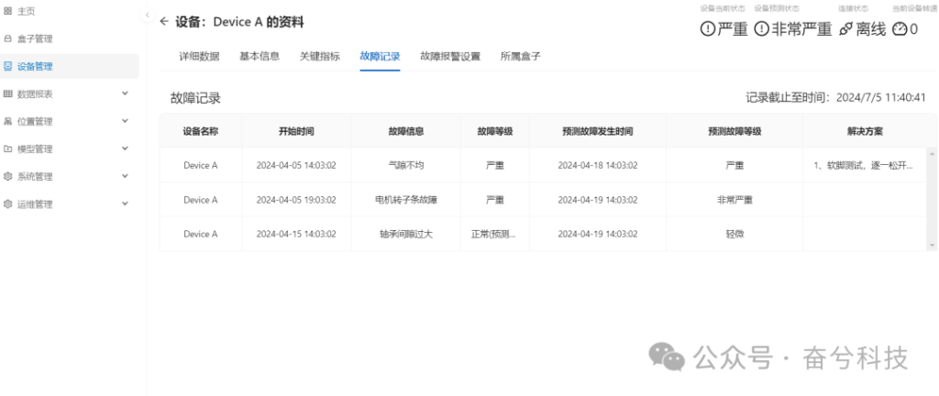This screenshot has width=939, height=396.
Task: Switch to the 详细数据 tab
Action: click(x=199, y=56)
